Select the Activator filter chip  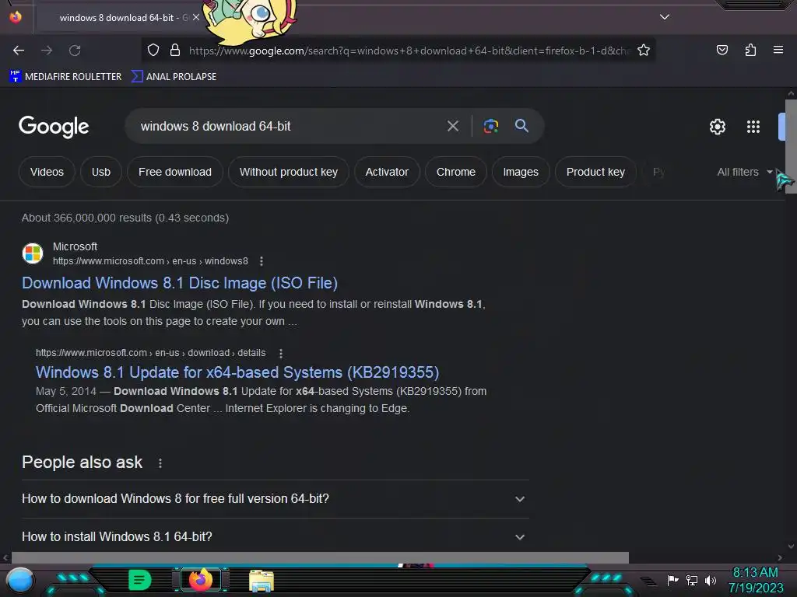pos(387,172)
